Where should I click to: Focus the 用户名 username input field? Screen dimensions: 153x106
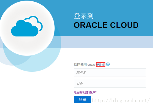tap(110, 72)
